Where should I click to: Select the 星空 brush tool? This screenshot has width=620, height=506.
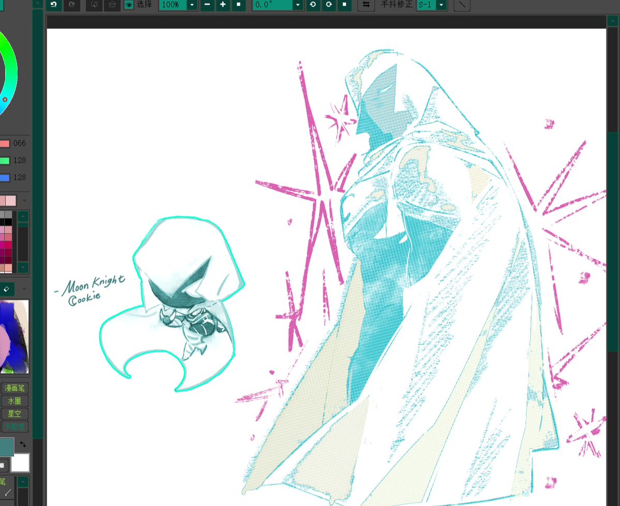pyautogui.click(x=14, y=414)
